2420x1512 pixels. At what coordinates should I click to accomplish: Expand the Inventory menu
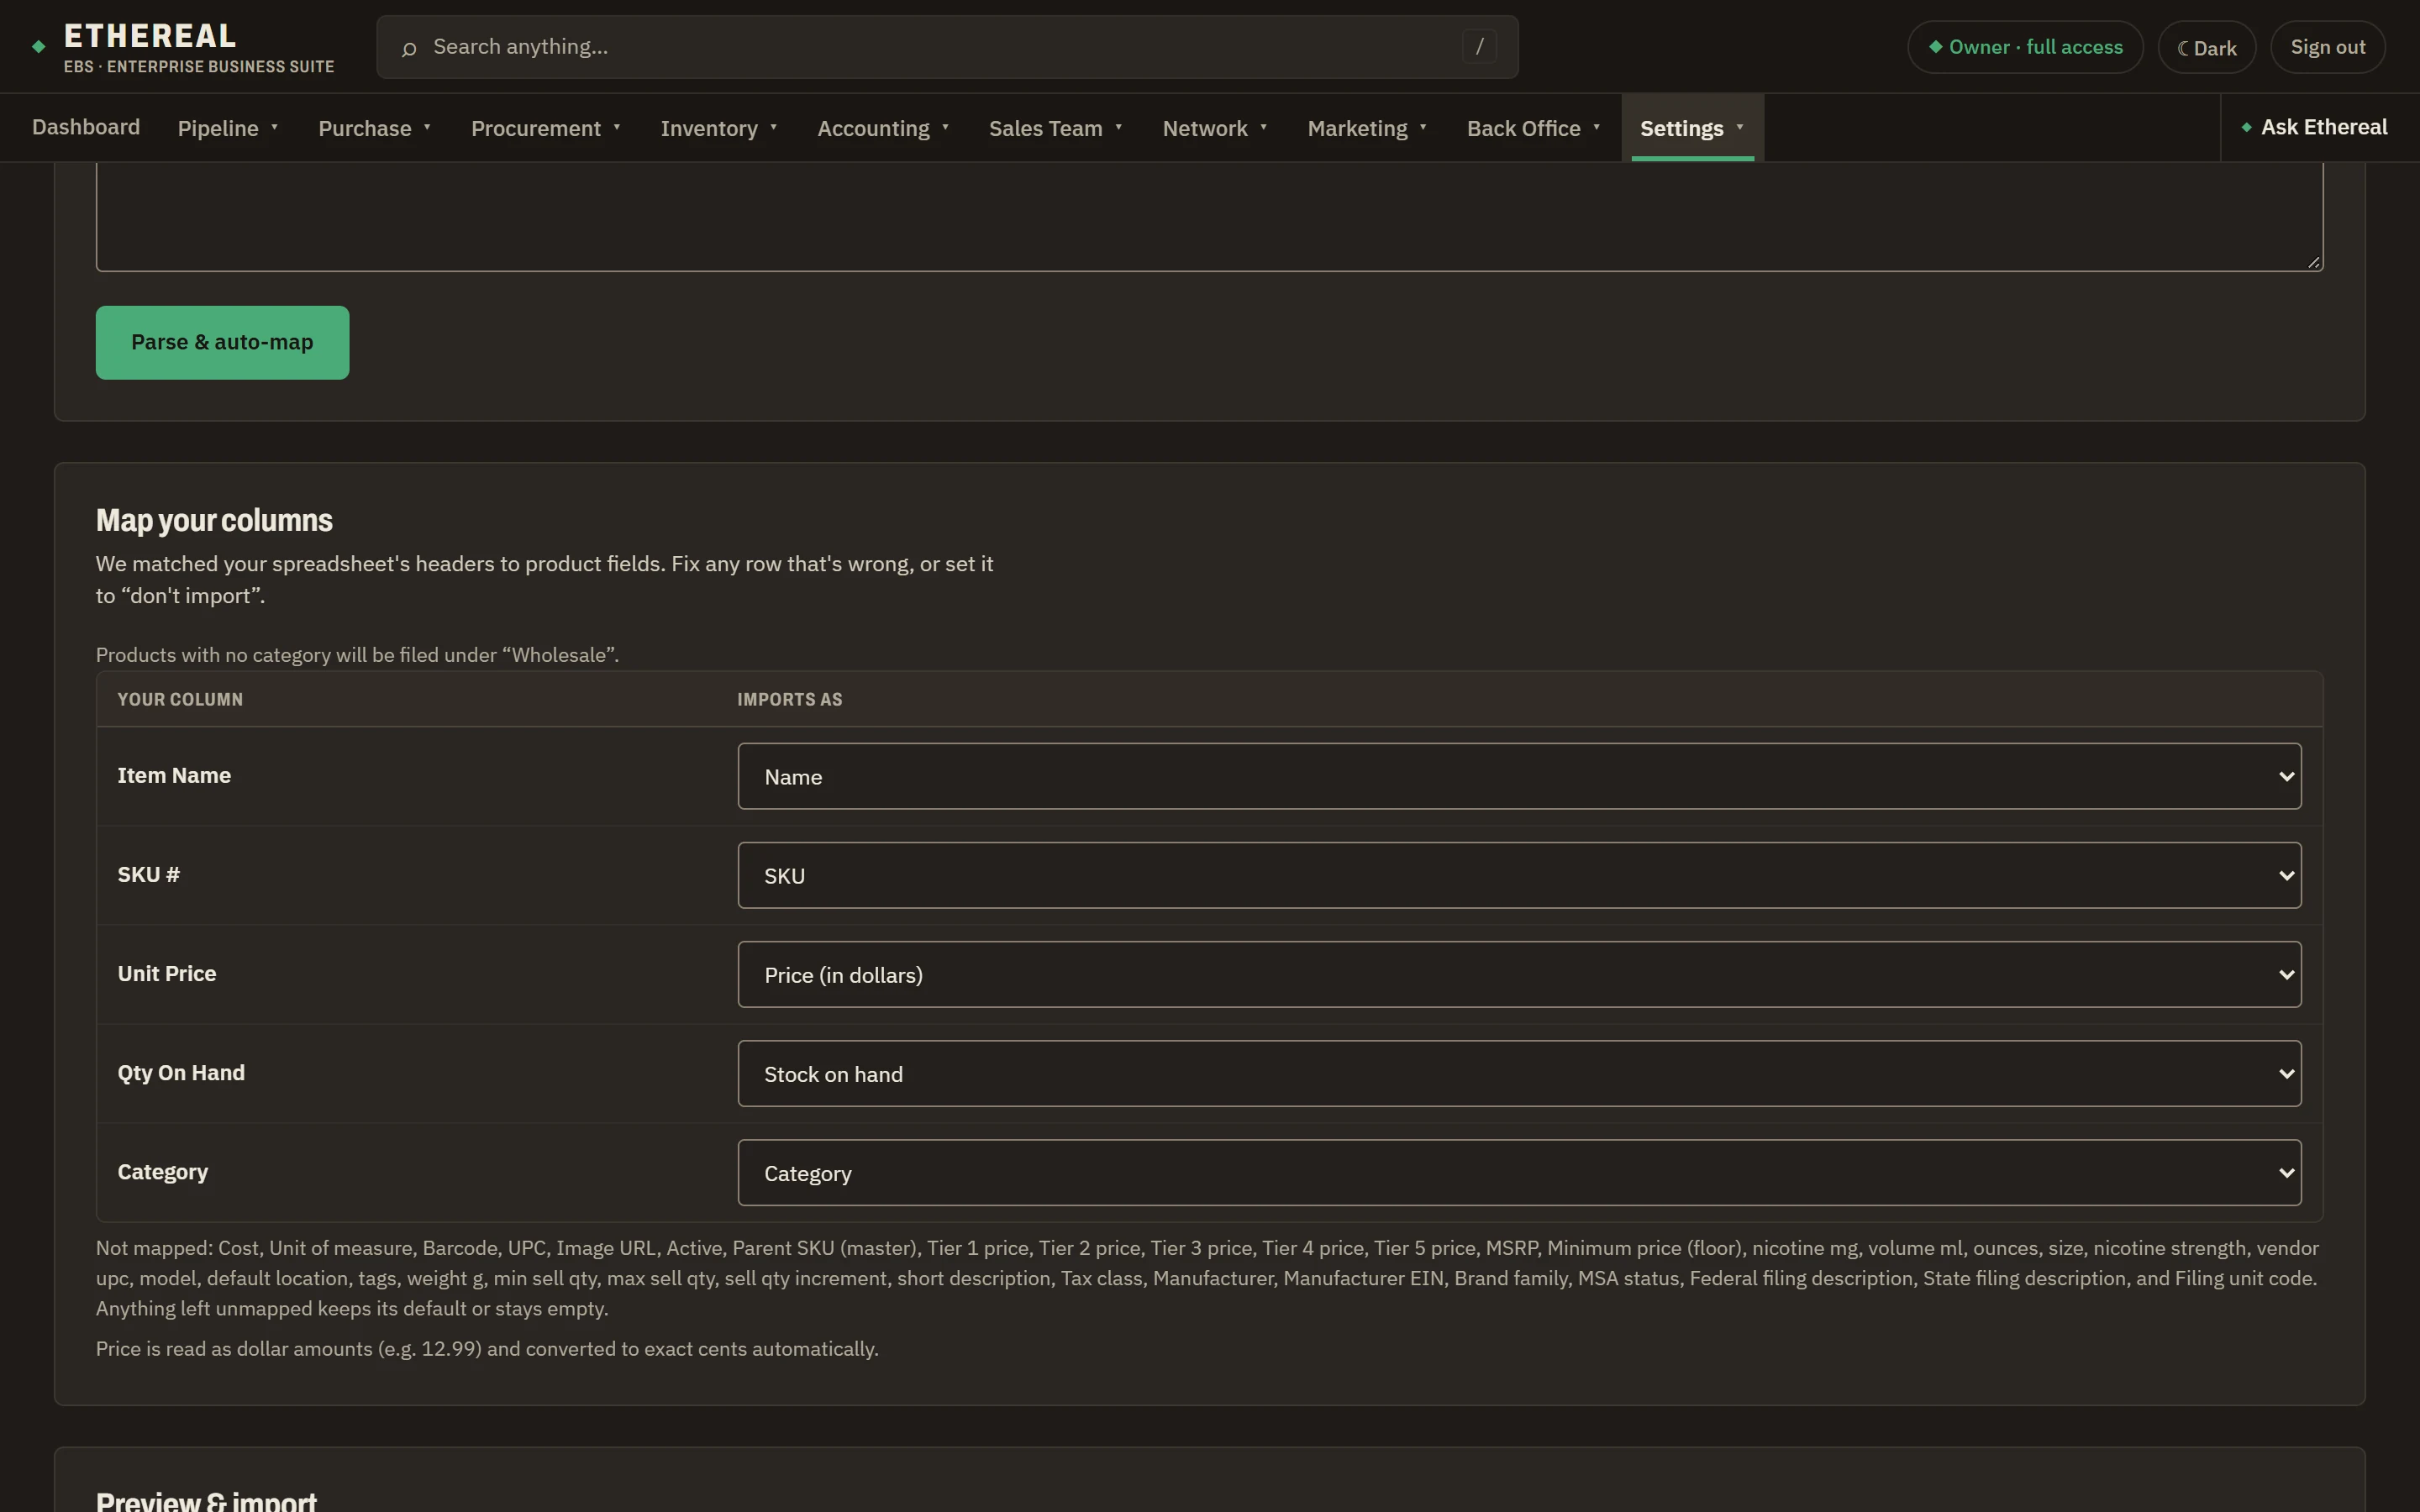(719, 128)
